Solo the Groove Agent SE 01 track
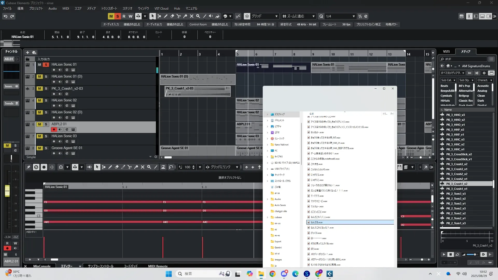 point(46,148)
